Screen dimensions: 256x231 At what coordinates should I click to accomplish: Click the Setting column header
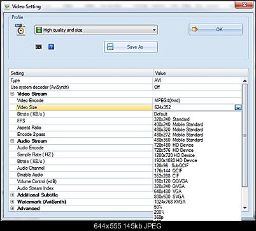pyautogui.click(x=81, y=73)
